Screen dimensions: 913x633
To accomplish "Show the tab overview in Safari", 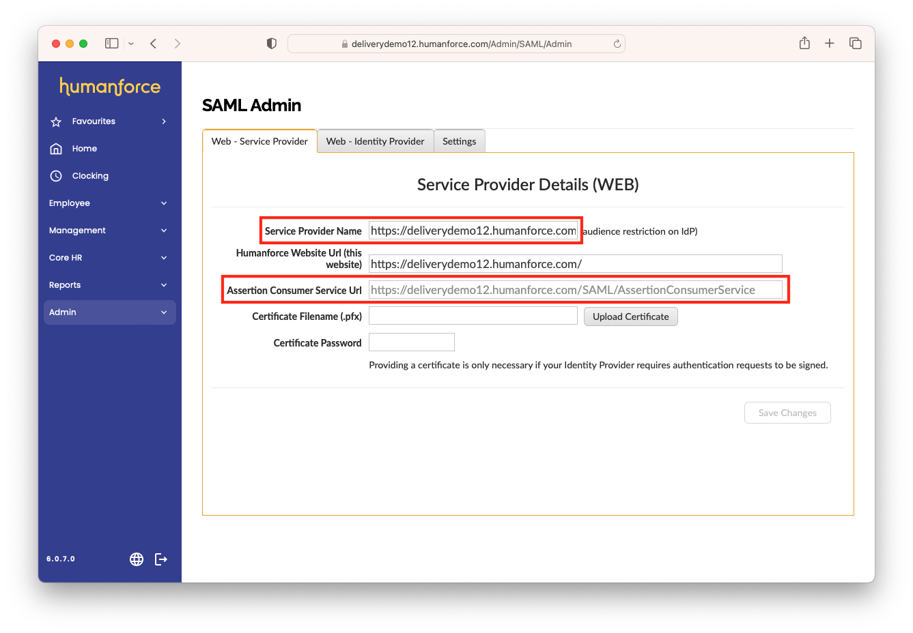I will click(855, 44).
